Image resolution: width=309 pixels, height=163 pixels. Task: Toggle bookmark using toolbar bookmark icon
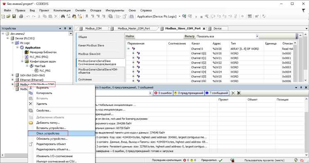point(87,16)
